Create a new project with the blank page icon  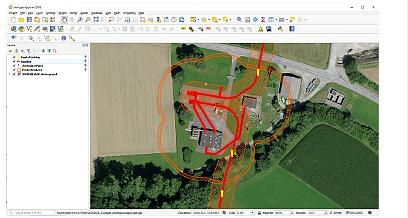click(14, 20)
